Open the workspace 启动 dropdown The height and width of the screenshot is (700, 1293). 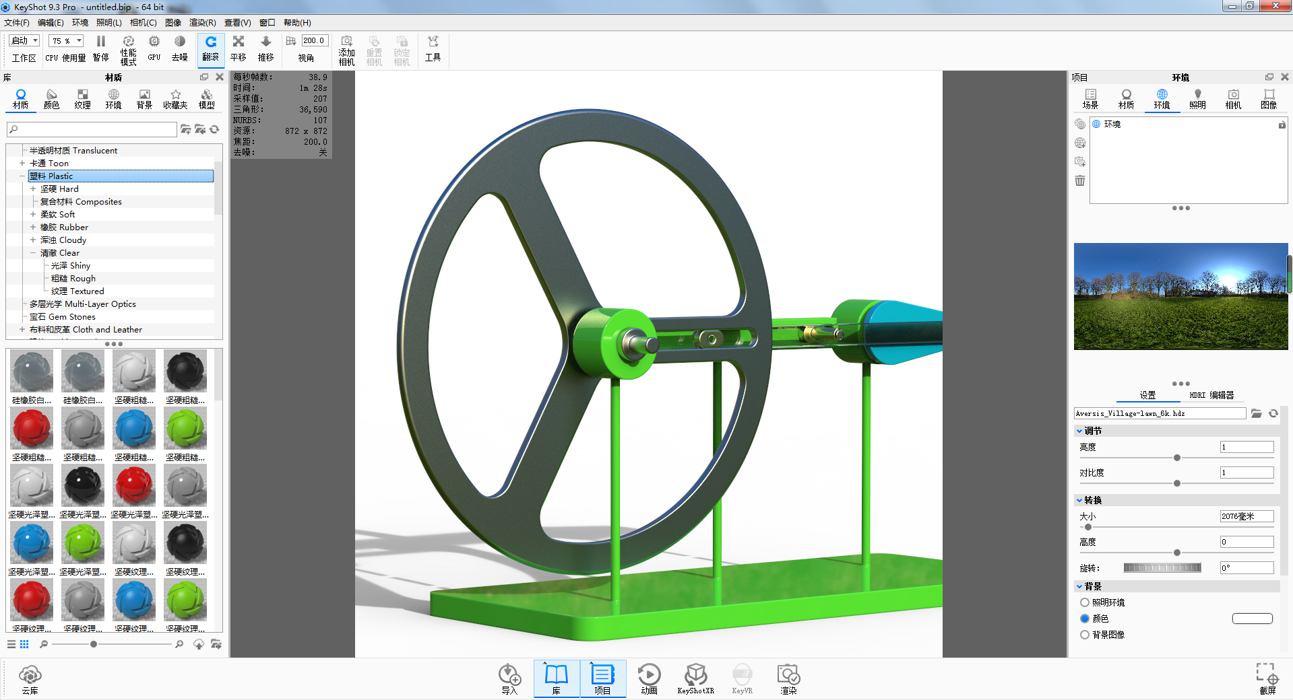point(24,40)
